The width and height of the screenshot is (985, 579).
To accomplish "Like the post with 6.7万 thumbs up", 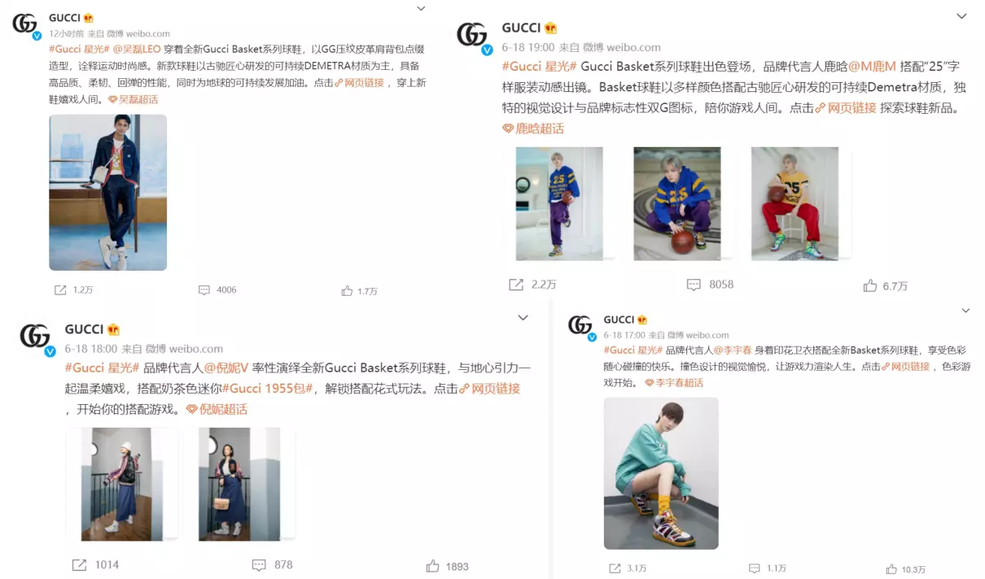I will 870,285.
